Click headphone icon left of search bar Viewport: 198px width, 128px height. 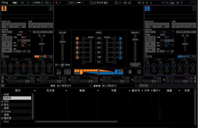click(x=3, y=85)
